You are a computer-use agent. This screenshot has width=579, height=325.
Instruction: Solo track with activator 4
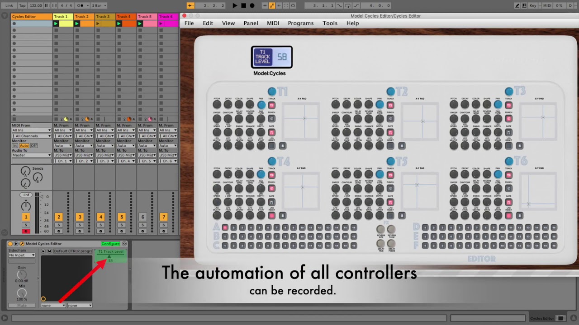click(x=100, y=225)
